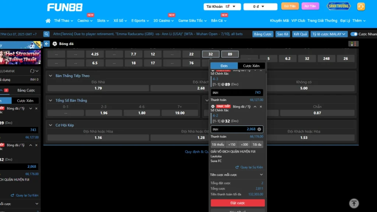The height and width of the screenshot is (212, 377).
Task: Open the Thể Thao menu
Action: pyautogui.click(x=63, y=21)
